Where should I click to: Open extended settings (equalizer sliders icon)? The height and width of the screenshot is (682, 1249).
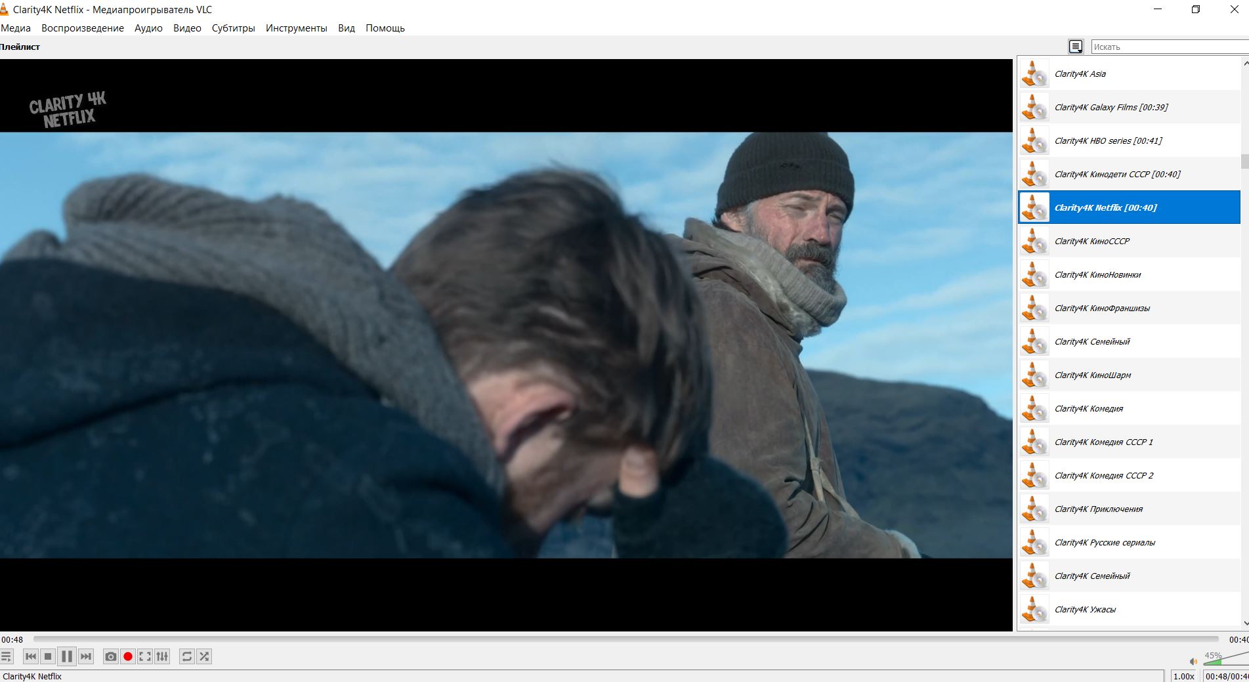pyautogui.click(x=162, y=656)
